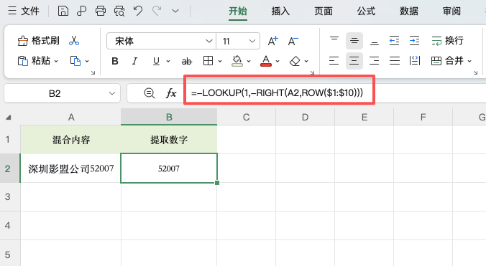Image resolution: width=486 pixels, height=266 pixels.
Task: Click into the LOOKUP formula input
Action: (x=277, y=92)
